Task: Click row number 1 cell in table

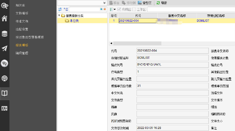Action: [x=114, y=21]
